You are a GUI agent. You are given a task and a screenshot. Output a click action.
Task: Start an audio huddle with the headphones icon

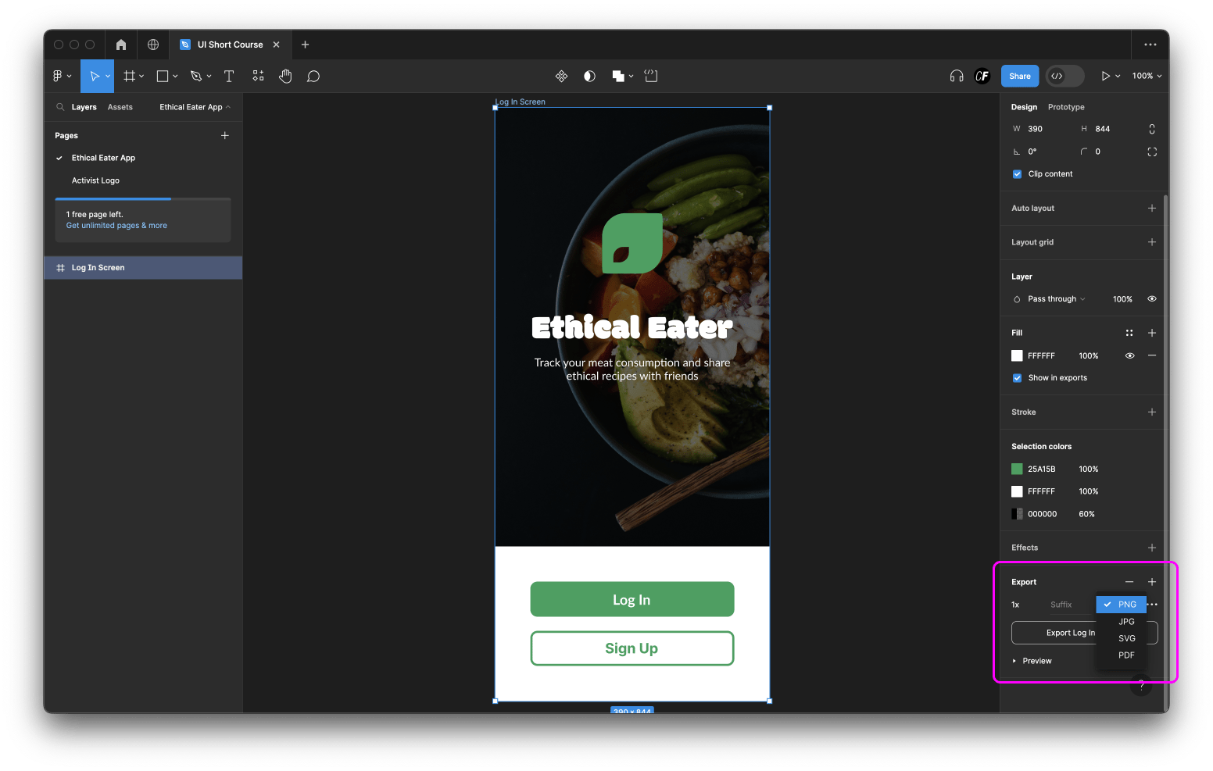click(956, 76)
